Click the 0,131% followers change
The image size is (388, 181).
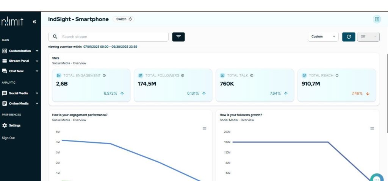(x=193, y=94)
